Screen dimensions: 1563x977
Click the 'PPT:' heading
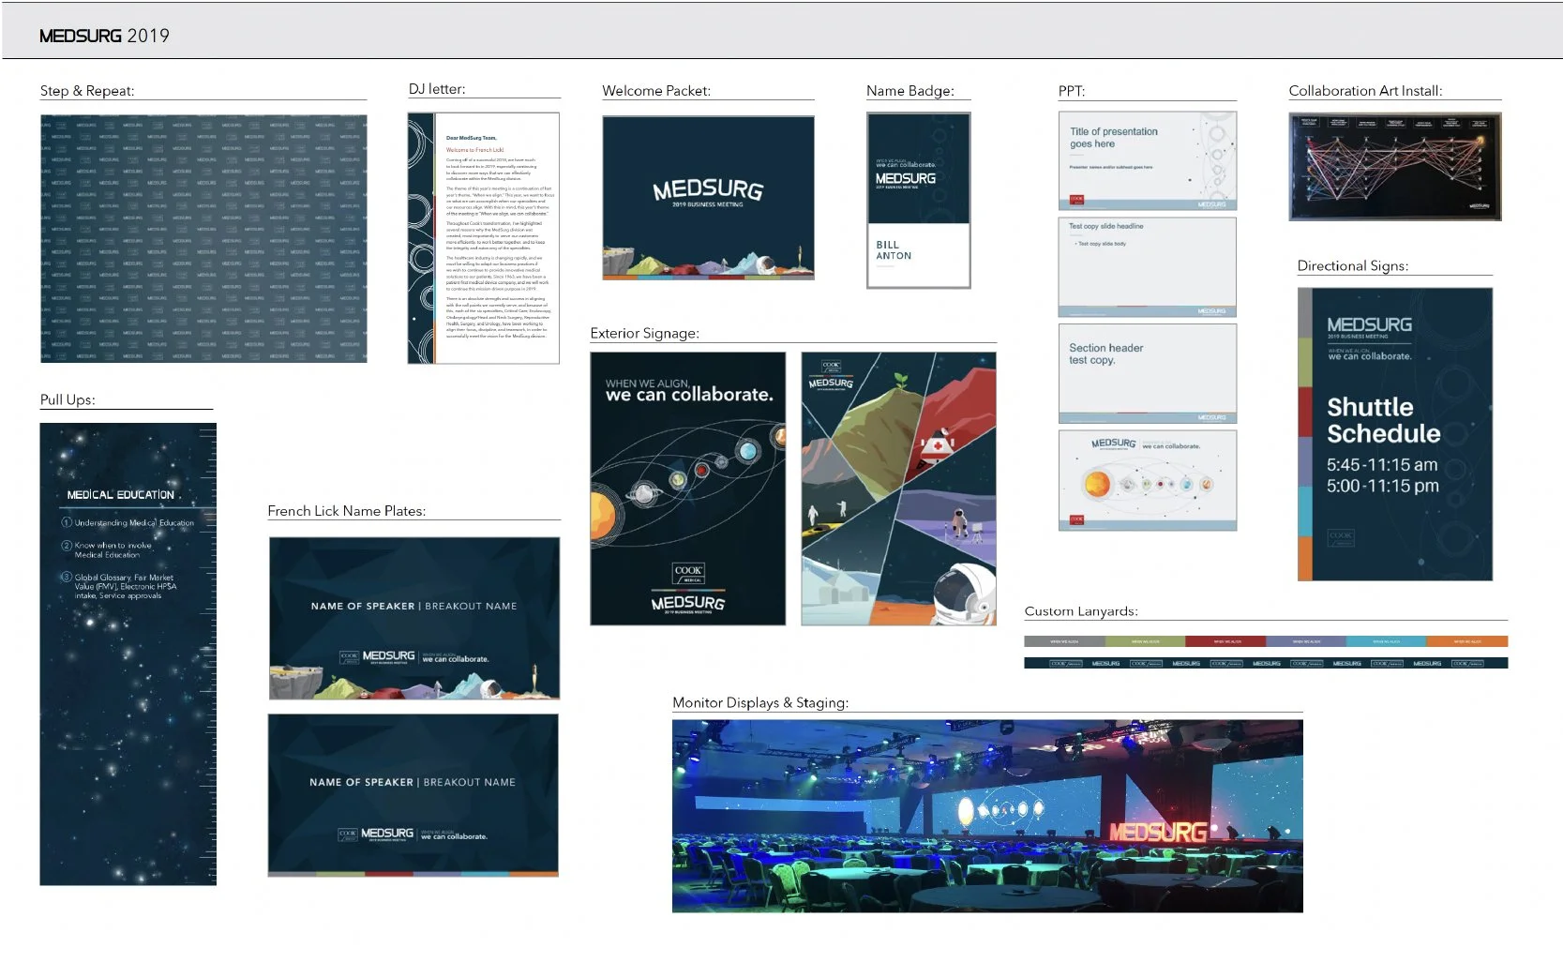click(x=1072, y=91)
